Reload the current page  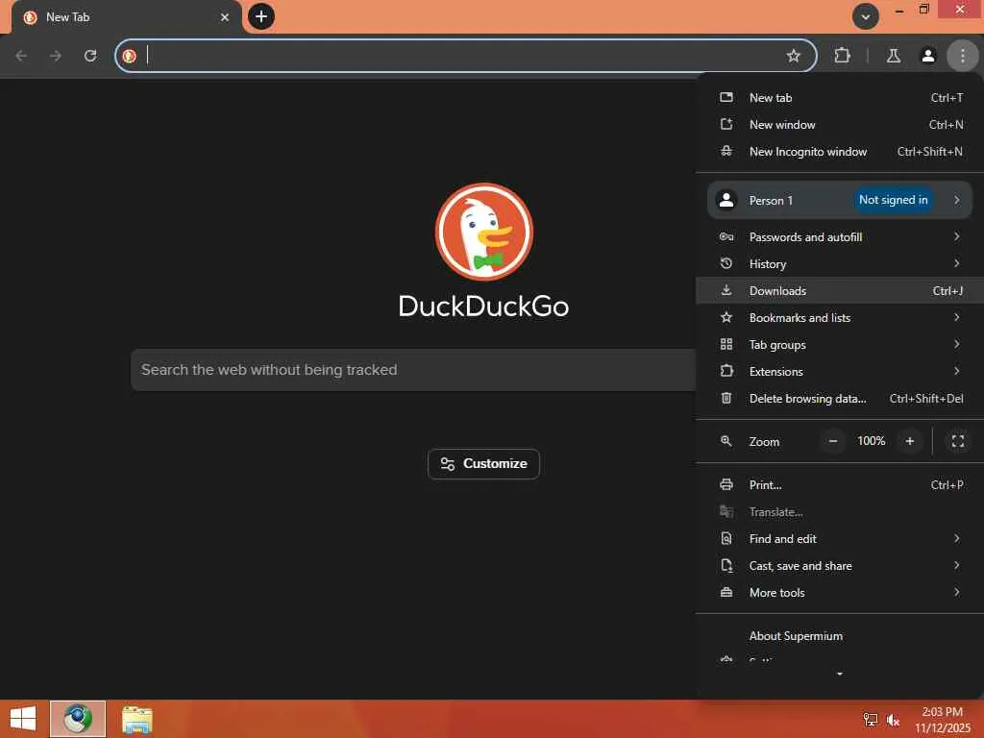click(x=90, y=56)
